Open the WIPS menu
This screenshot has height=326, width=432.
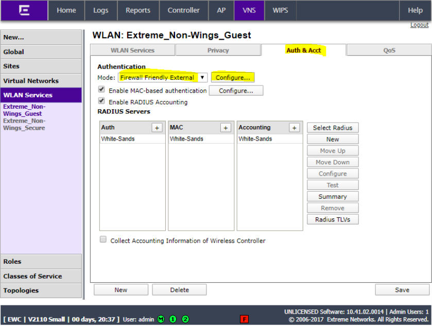coord(280,10)
